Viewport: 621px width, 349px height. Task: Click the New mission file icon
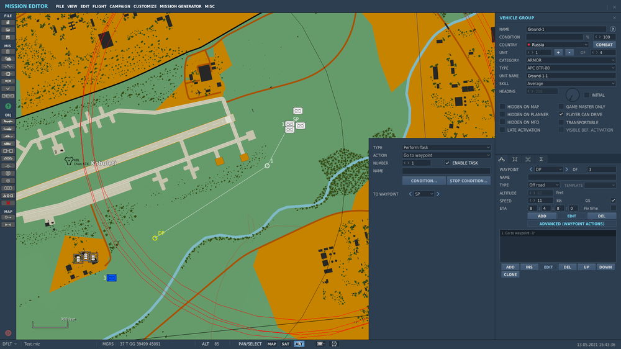pos(8,22)
